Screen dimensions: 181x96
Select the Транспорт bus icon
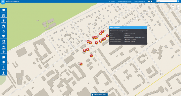(x=4, y=42)
